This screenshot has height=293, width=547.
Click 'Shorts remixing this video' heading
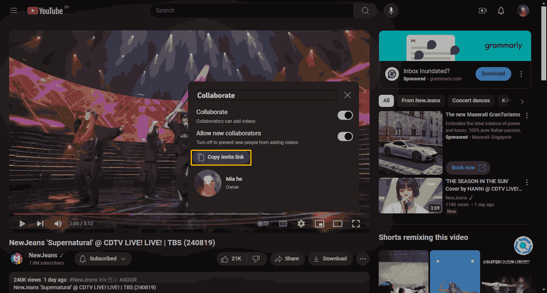423,238
